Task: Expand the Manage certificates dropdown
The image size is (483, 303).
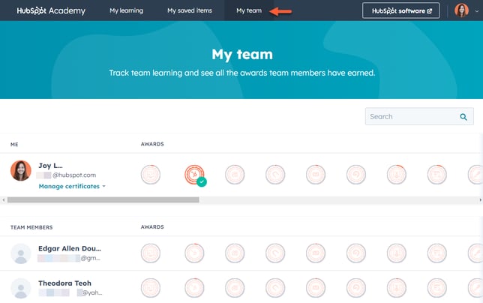Action: click(x=72, y=186)
